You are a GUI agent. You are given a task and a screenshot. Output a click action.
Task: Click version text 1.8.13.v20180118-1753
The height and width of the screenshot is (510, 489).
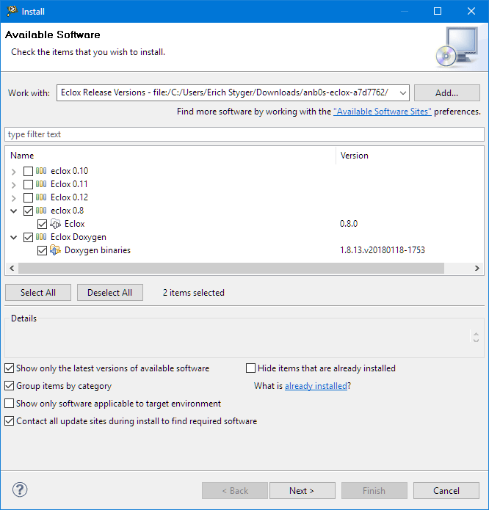tap(383, 250)
